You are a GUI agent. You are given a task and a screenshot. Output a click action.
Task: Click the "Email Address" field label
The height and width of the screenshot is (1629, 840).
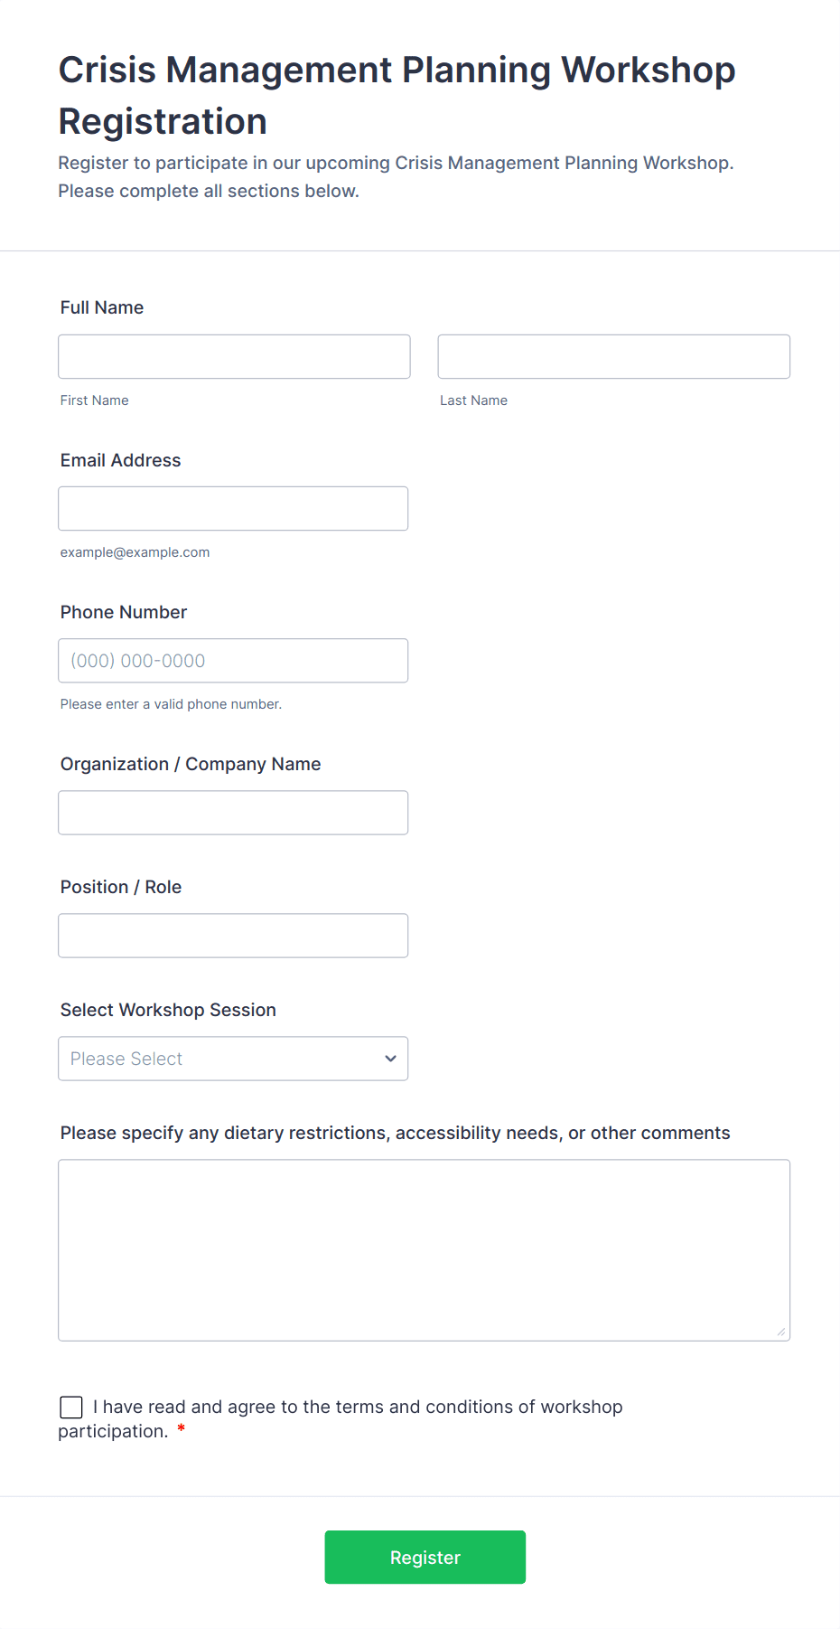click(121, 460)
